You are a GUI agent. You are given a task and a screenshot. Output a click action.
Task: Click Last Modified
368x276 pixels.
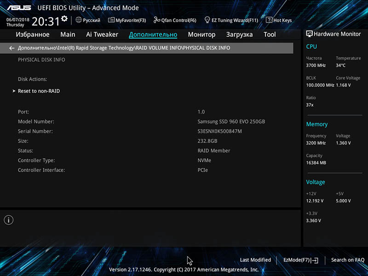(255, 260)
